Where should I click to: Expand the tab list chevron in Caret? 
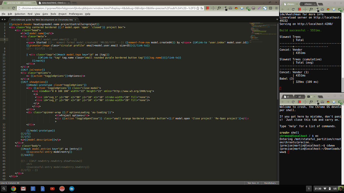(x=277, y=19)
